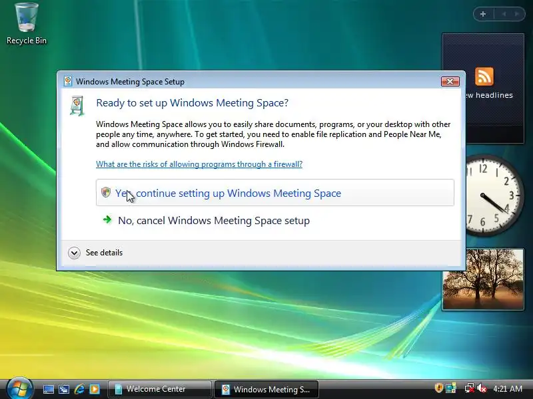Open the firewall risks help link
Image resolution: width=533 pixels, height=399 pixels.
pos(199,164)
